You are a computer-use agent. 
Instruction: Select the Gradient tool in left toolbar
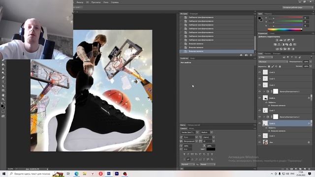click(x=3, y=64)
